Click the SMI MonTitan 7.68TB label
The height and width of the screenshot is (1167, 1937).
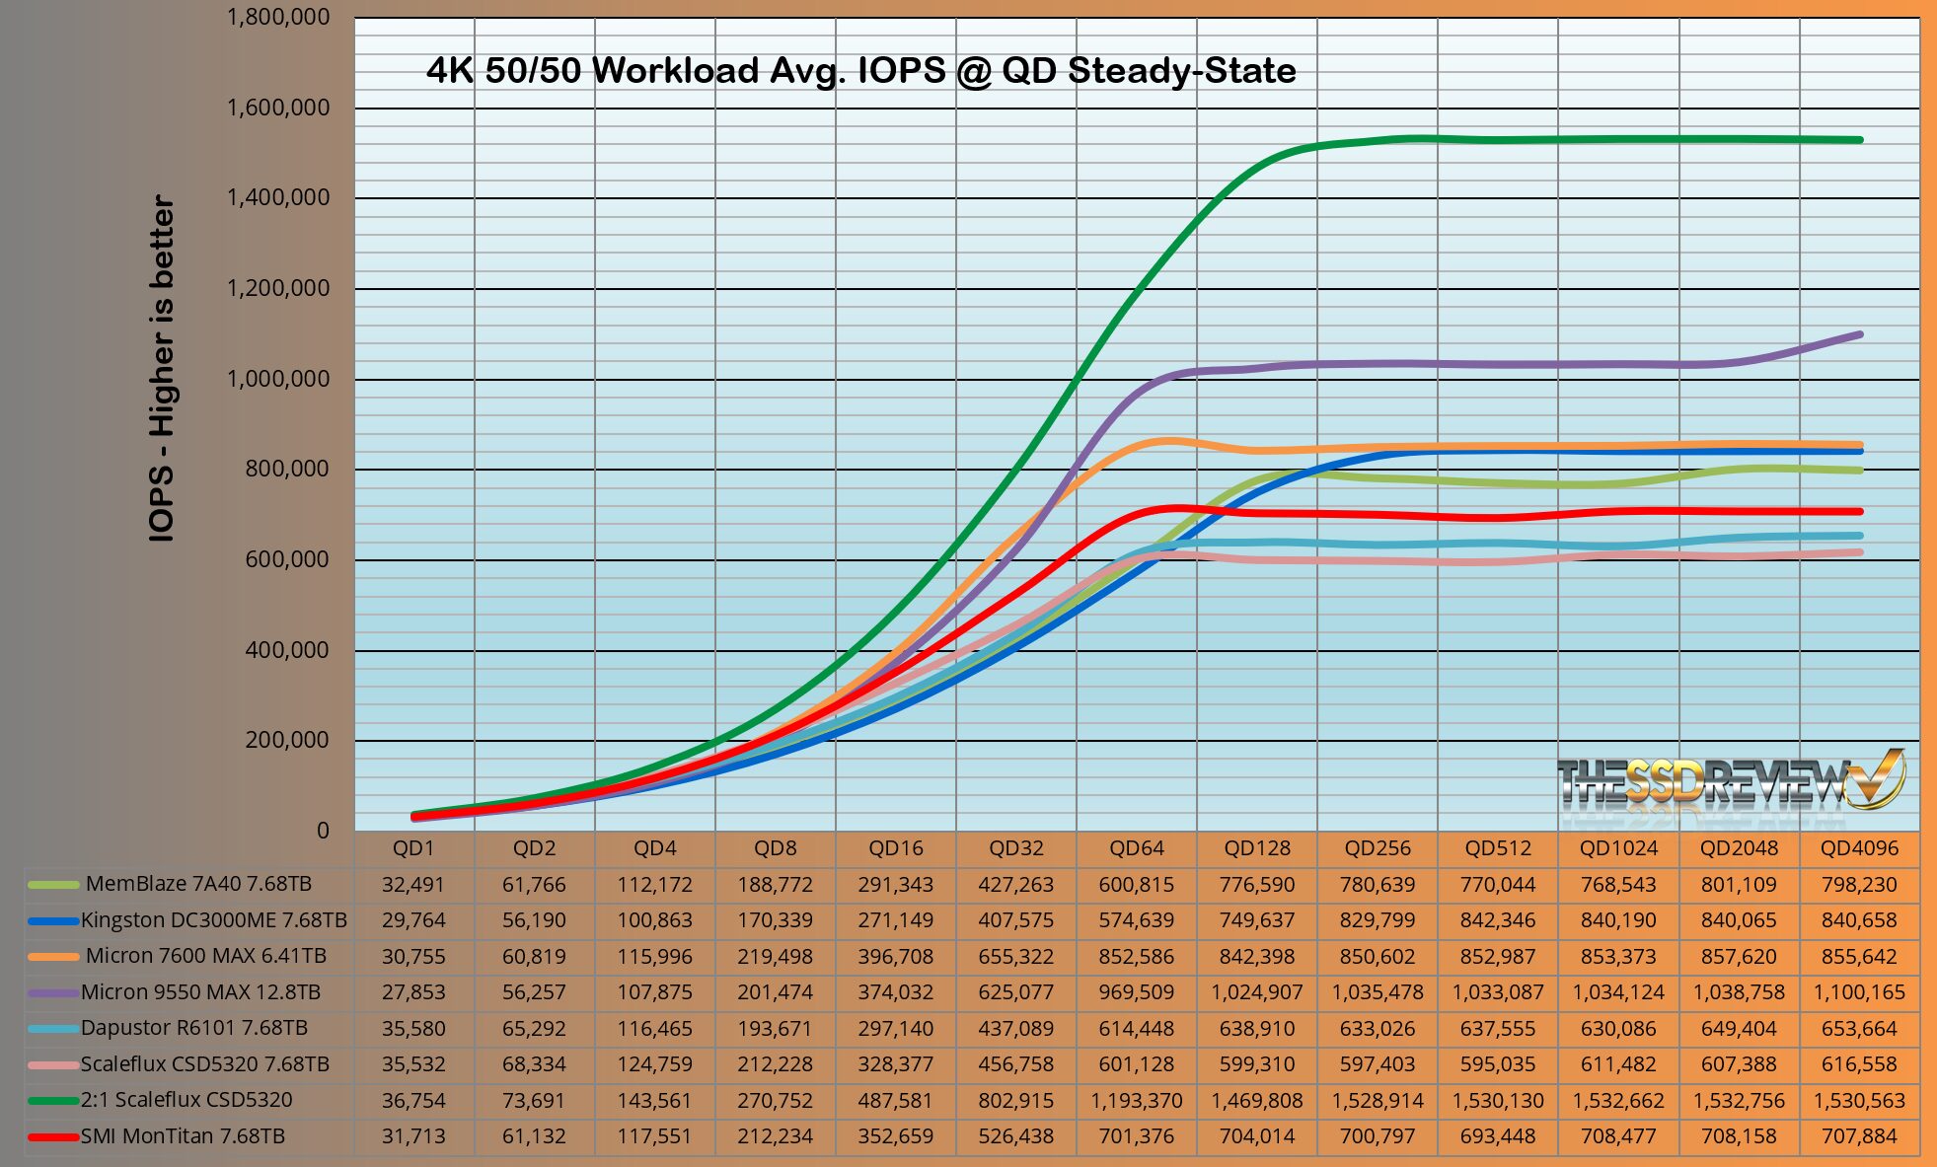tap(183, 1136)
